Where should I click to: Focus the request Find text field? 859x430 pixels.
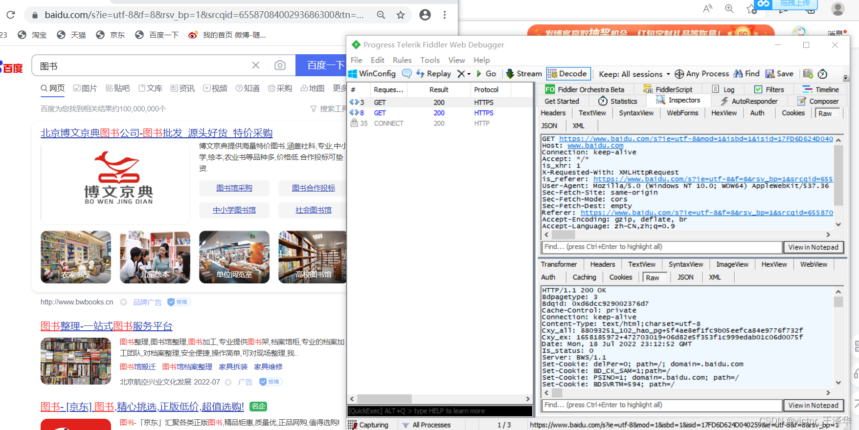(x=662, y=247)
